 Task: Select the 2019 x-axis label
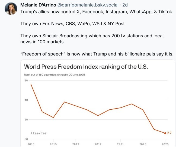pyautogui.click(x=98, y=144)
